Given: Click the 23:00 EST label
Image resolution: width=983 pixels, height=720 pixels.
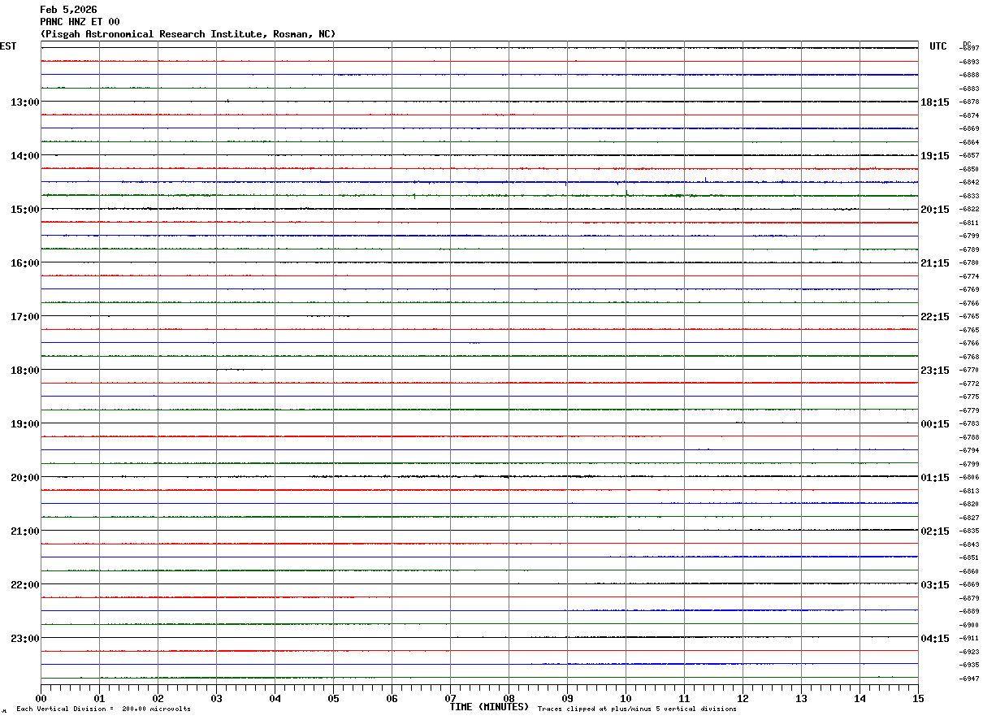Looking at the screenshot, I should (24, 638).
